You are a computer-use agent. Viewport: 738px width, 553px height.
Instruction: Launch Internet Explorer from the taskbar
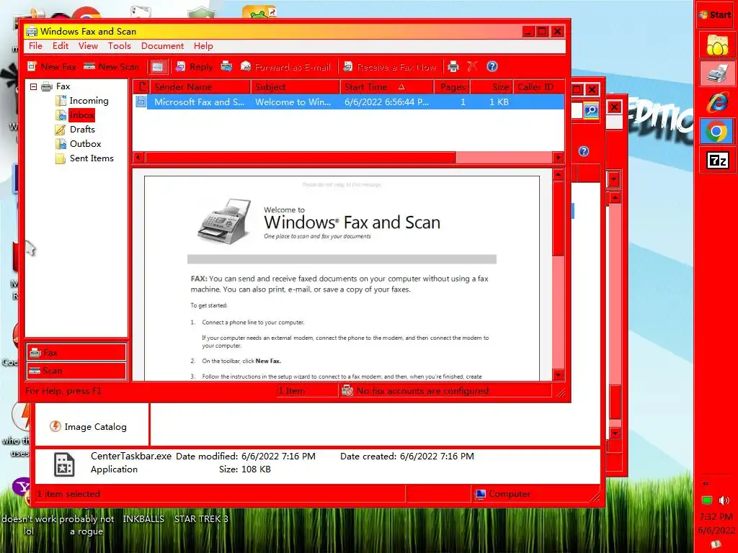pos(717,102)
